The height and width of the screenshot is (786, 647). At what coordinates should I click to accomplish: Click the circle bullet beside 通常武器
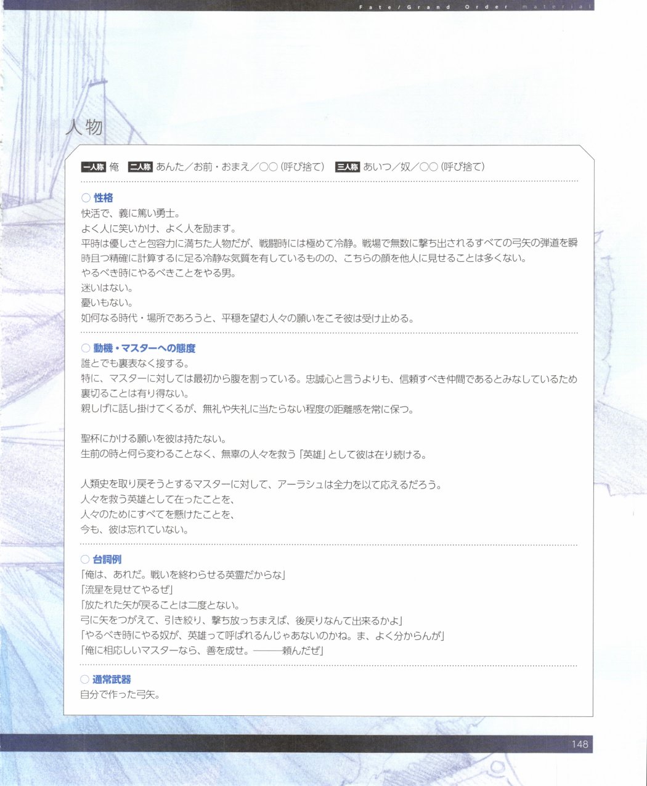[x=86, y=679]
